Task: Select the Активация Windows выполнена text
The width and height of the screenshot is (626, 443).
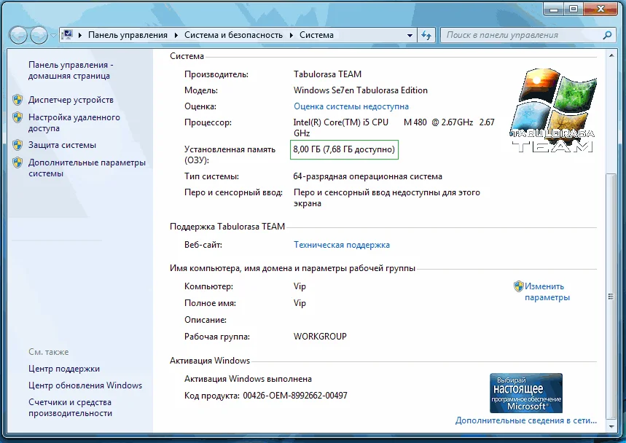Action: [x=248, y=379]
